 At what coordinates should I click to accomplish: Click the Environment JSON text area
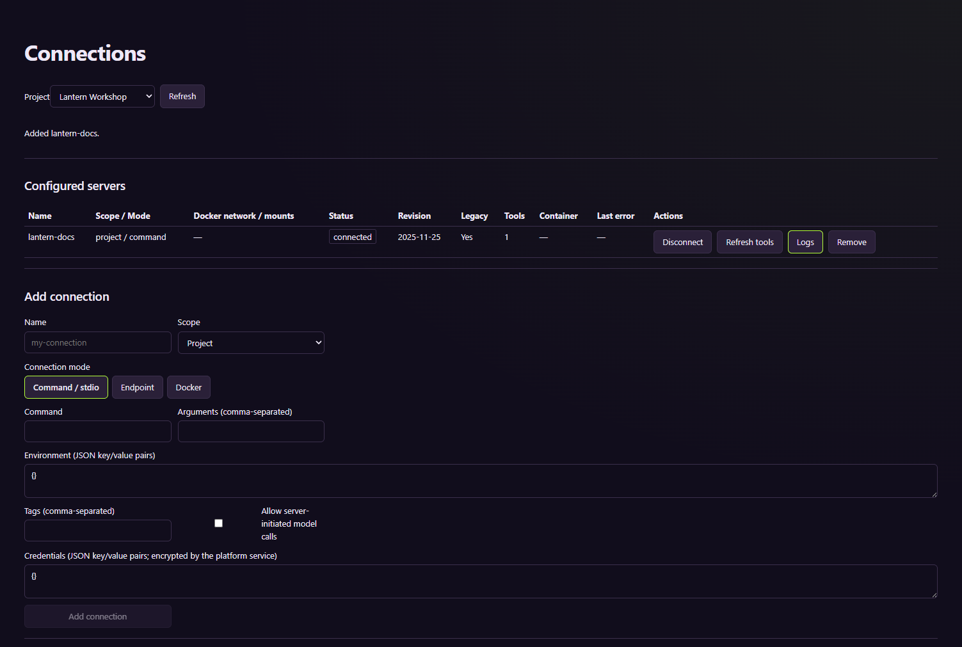pyautogui.click(x=481, y=481)
